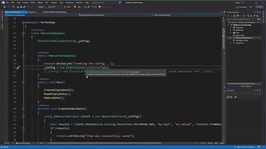Click editor split handle above scrollbar
This screenshot has height=149, width=266.
click(x=224, y=18)
